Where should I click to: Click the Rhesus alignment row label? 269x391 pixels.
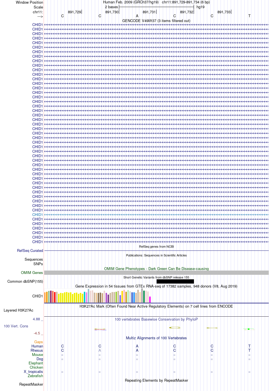[x=37, y=350]
